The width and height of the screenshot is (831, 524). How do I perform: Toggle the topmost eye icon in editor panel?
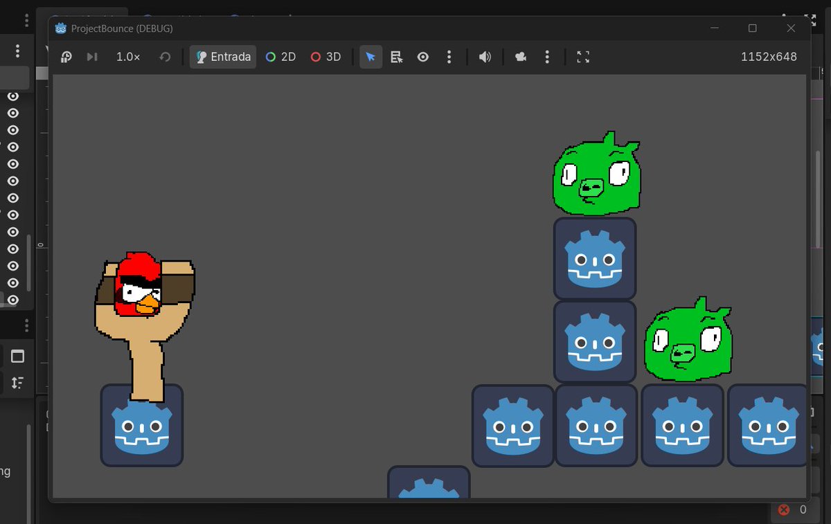(x=12, y=96)
